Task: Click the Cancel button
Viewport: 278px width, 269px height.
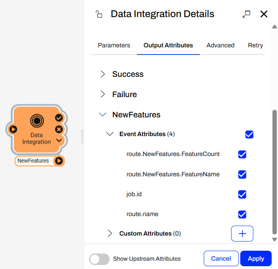Action: coord(221,259)
